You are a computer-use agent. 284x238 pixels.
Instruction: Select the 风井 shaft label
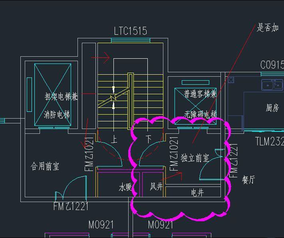(x=156, y=186)
